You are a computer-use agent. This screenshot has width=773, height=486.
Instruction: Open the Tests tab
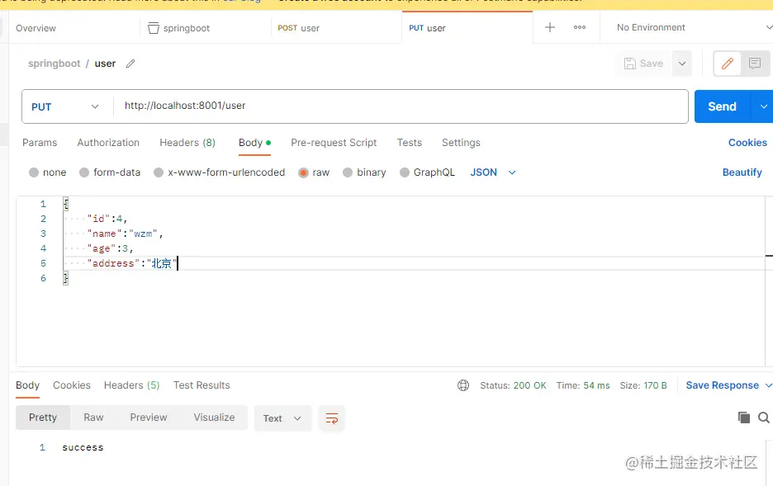click(x=409, y=142)
